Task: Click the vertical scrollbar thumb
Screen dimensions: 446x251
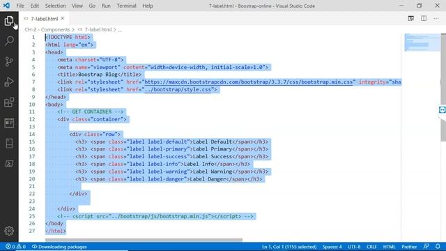Action: 443,87
